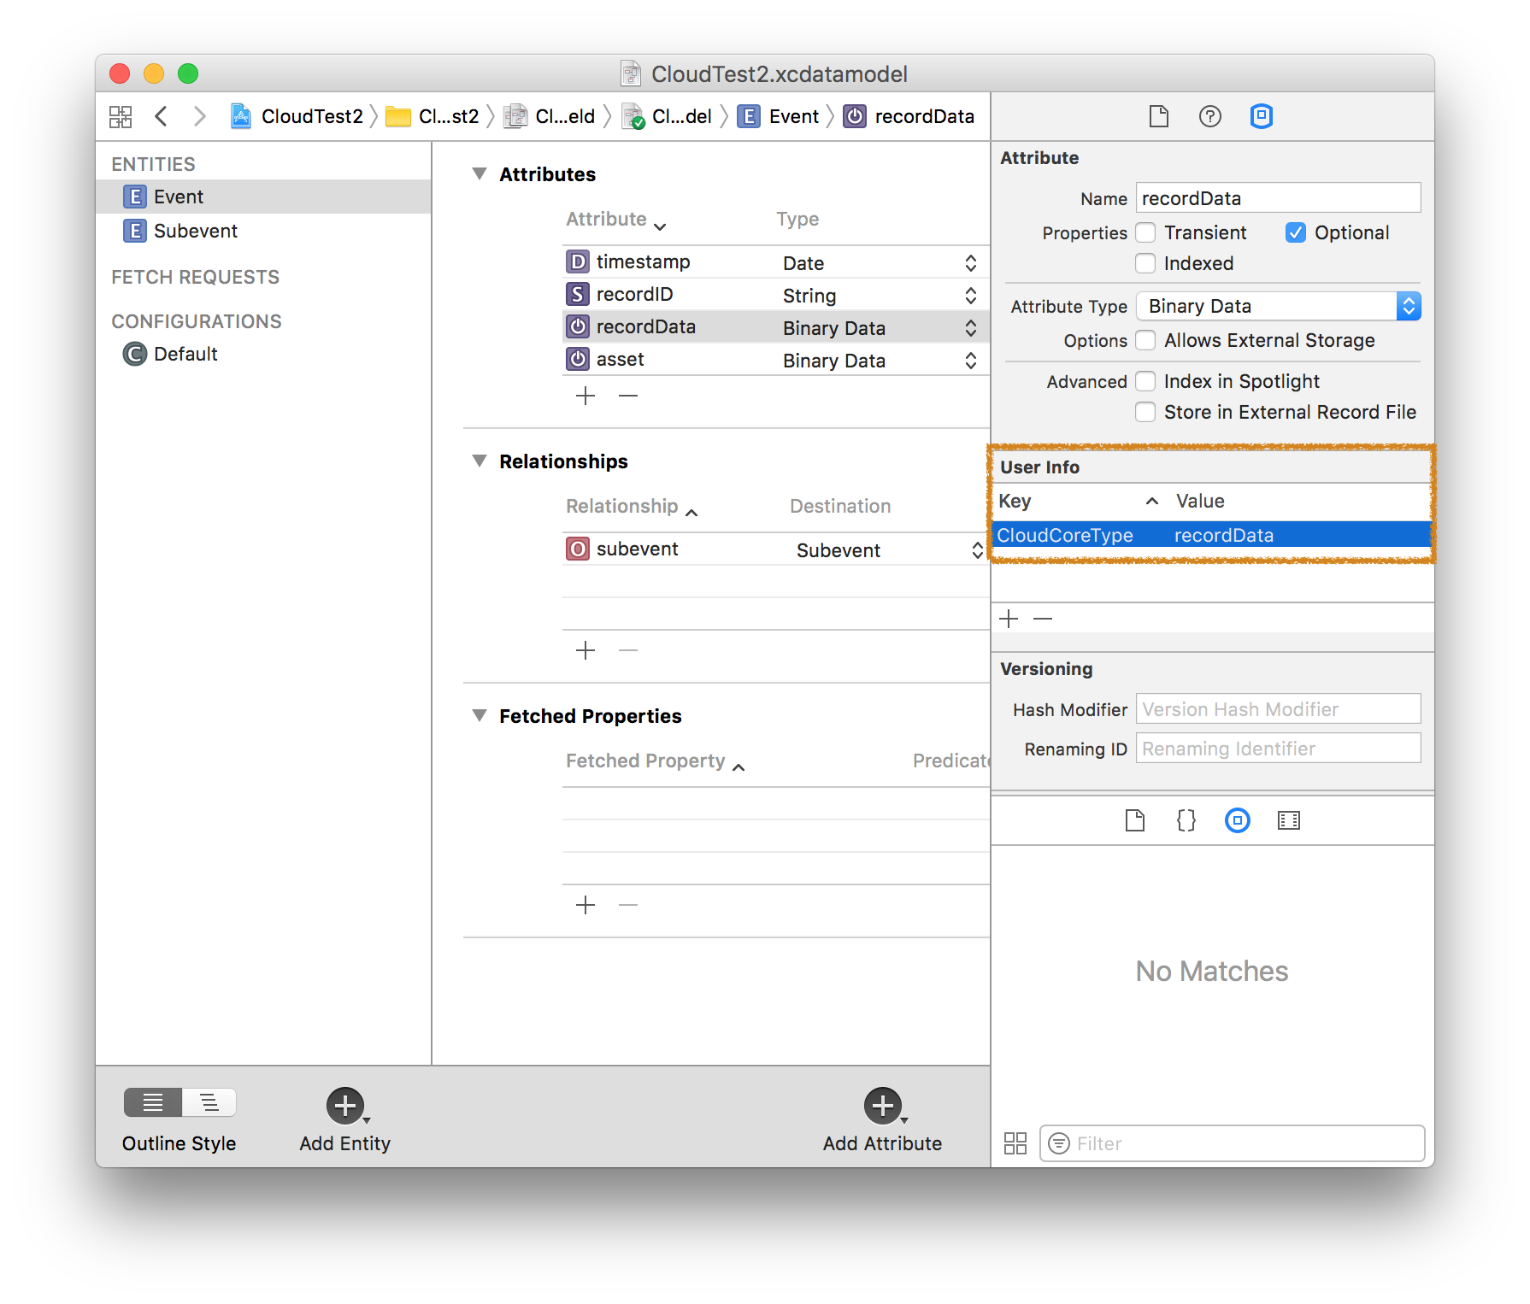Enable Index in Spotlight option
This screenshot has height=1304, width=1530.
pos(1145,381)
